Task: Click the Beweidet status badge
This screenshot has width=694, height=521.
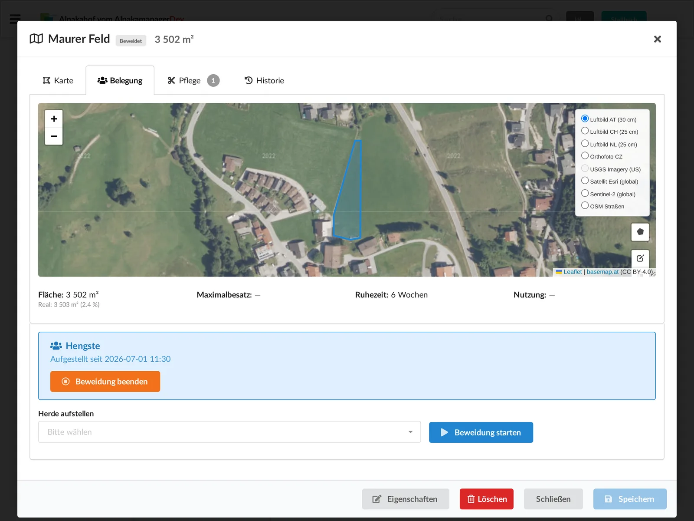Action: click(131, 41)
